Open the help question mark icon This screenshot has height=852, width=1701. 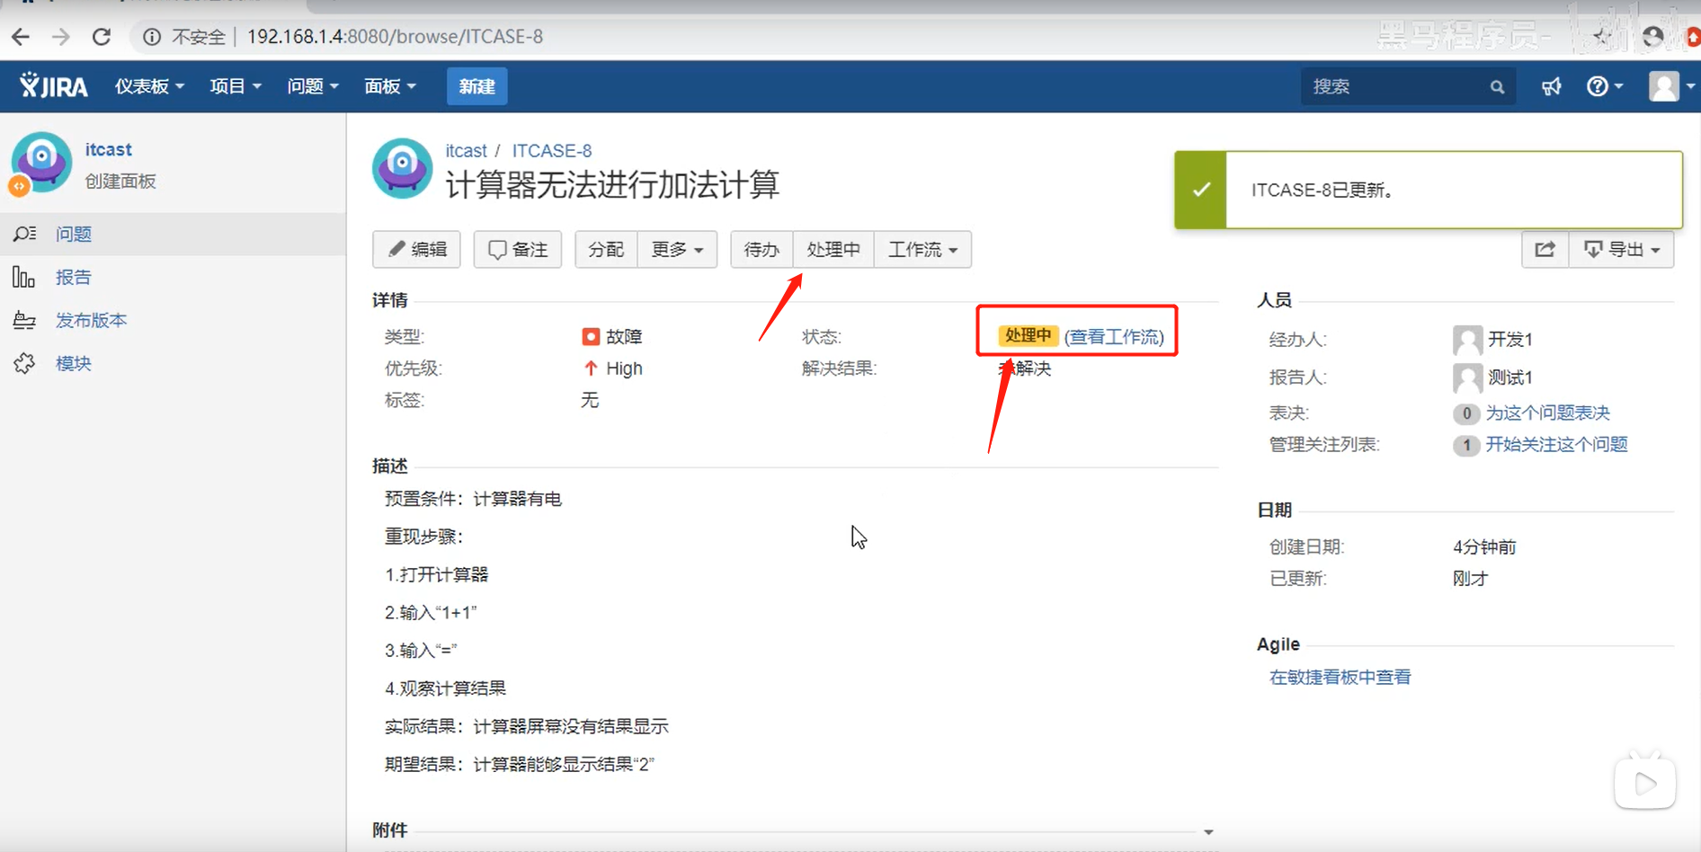tap(1599, 85)
